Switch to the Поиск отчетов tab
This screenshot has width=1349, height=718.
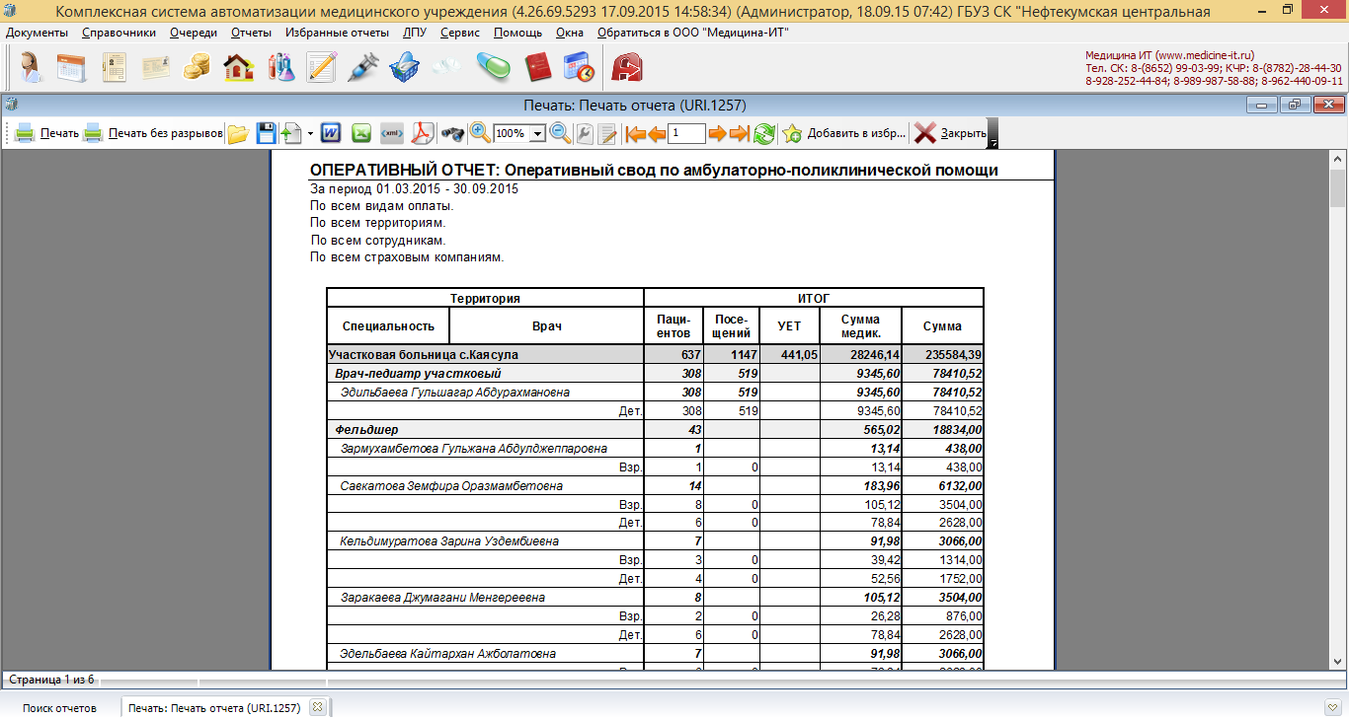[x=59, y=708]
